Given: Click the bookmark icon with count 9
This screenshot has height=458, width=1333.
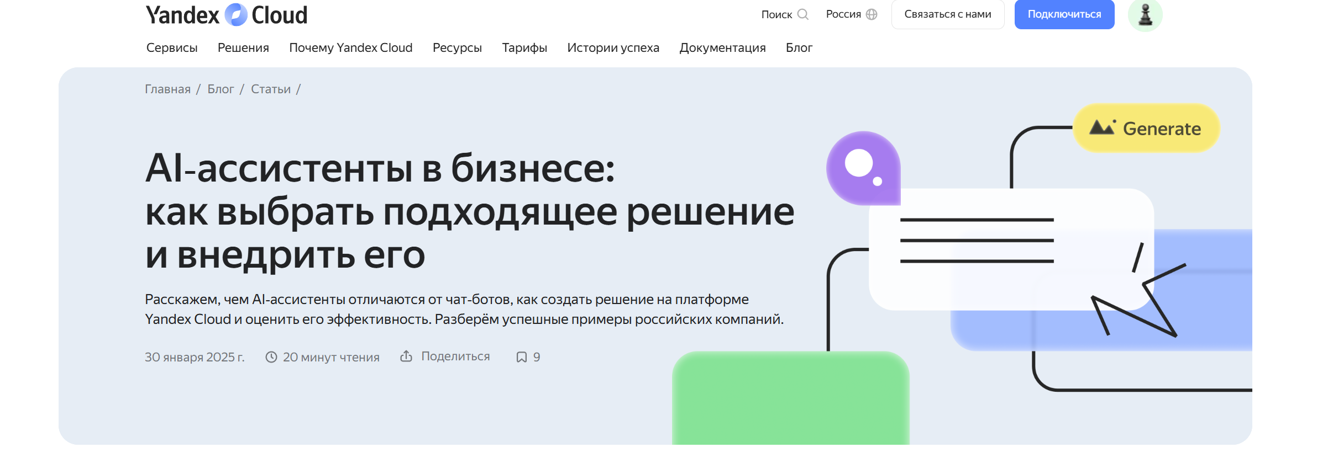Looking at the screenshot, I should tap(521, 357).
